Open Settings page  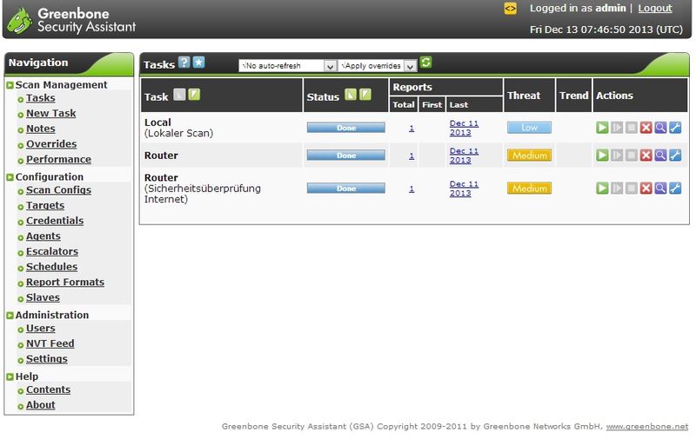click(47, 359)
